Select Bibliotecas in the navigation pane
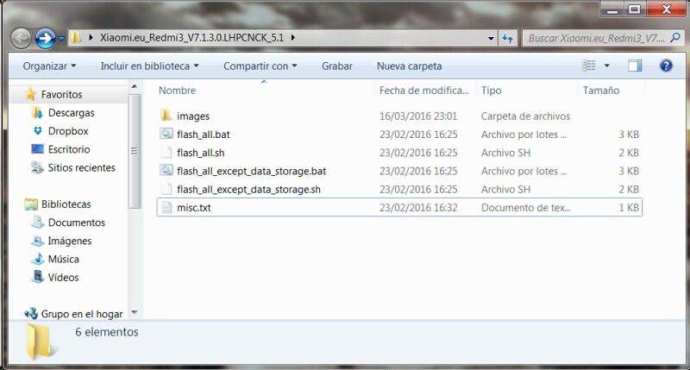 (x=66, y=204)
